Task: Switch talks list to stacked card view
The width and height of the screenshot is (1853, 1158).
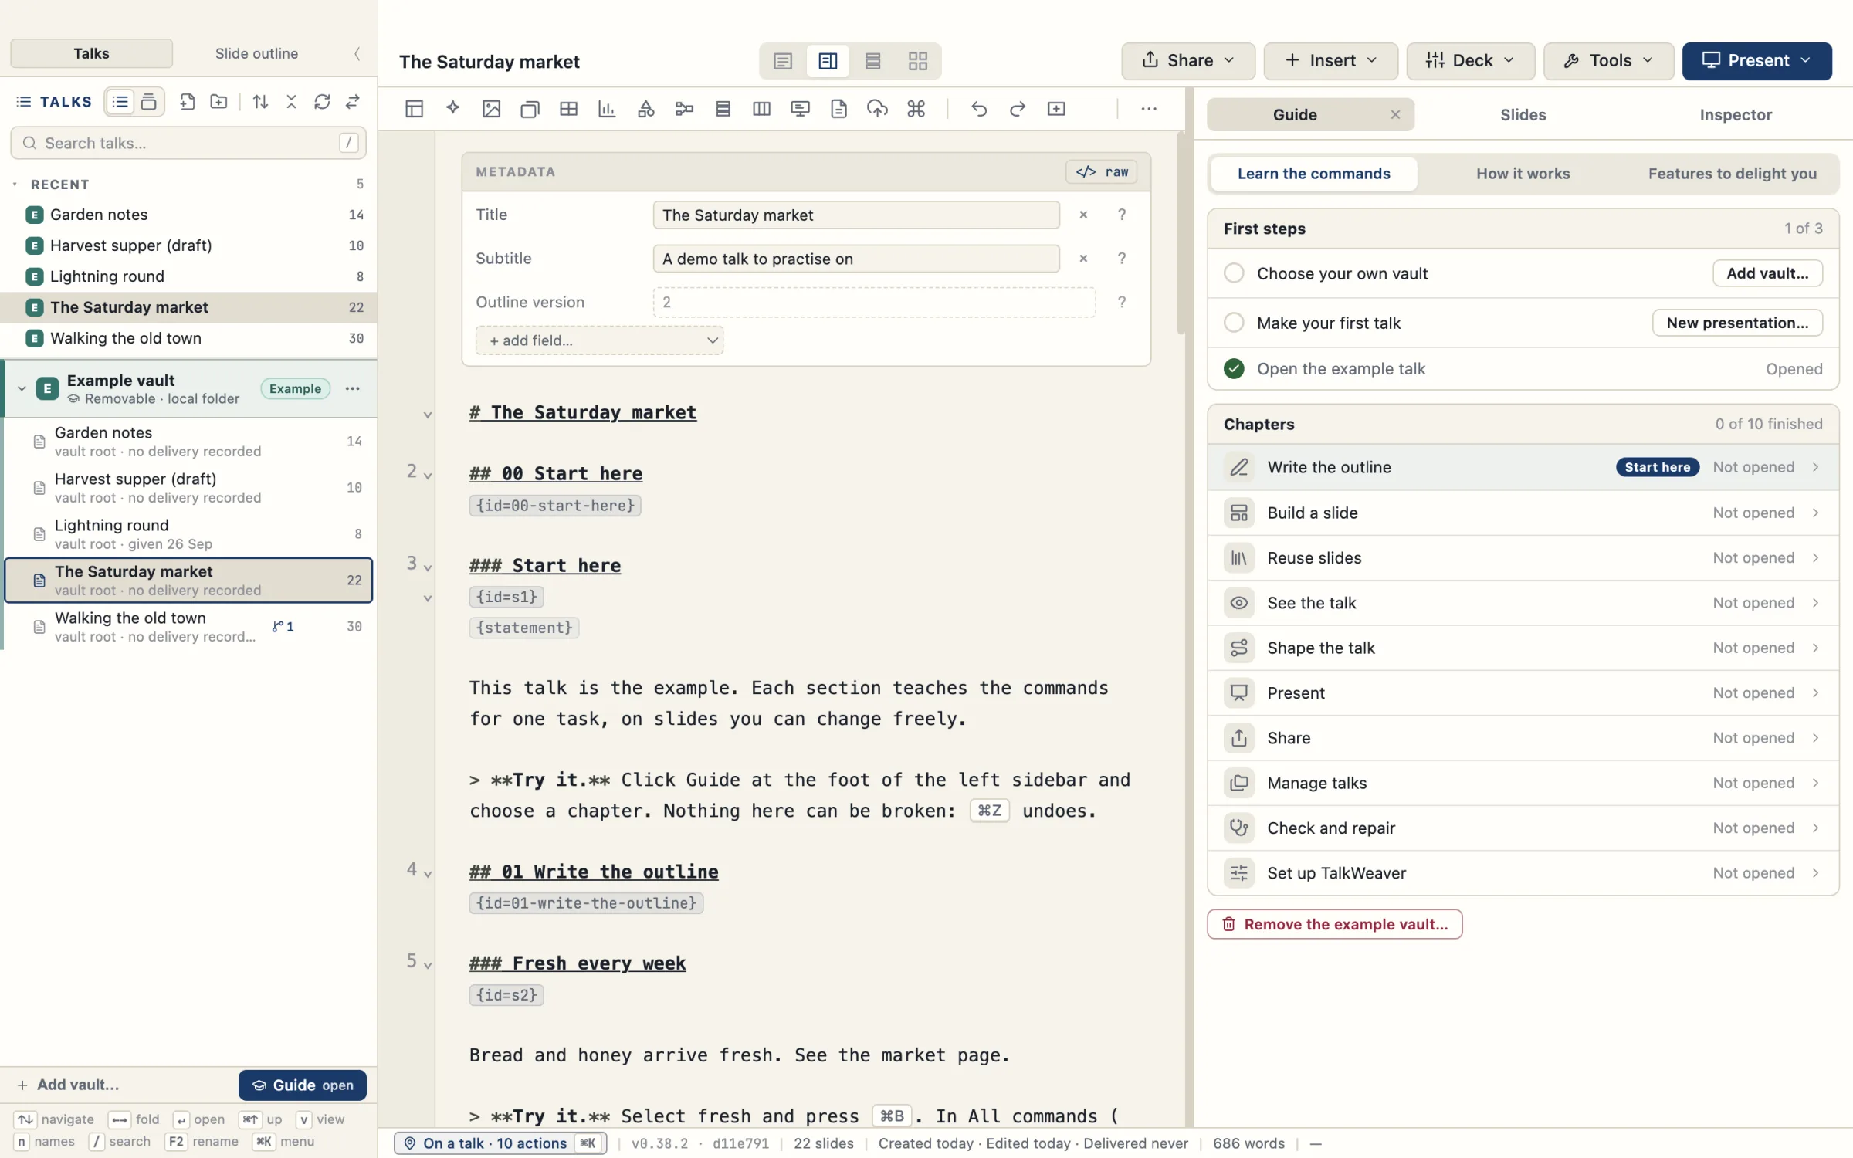Action: 149,102
